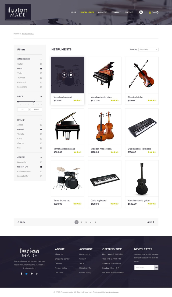172x297 pixels.
Task: Collapse the Categories filter section
Action: 41,59
